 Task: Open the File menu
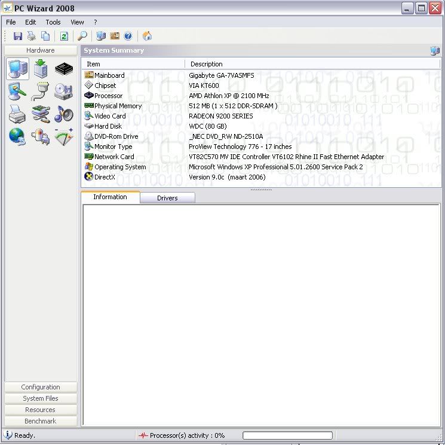11,22
